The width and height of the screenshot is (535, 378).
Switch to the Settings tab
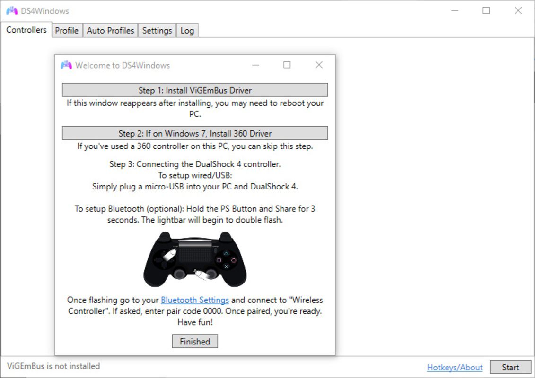tap(157, 30)
